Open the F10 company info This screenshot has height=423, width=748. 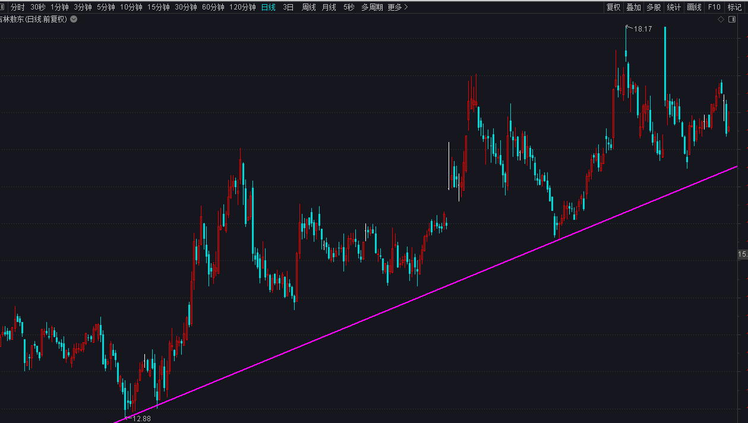point(714,7)
